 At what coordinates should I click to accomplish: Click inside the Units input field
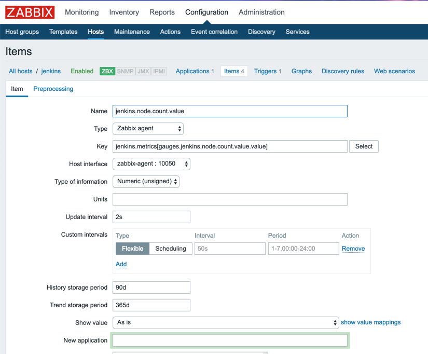pos(230,199)
